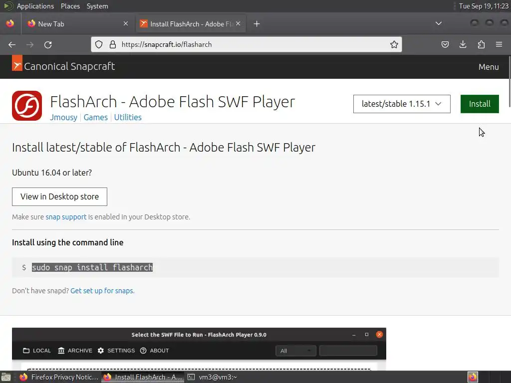Open a new browser tab with plus
The width and height of the screenshot is (511, 383).
(x=257, y=24)
